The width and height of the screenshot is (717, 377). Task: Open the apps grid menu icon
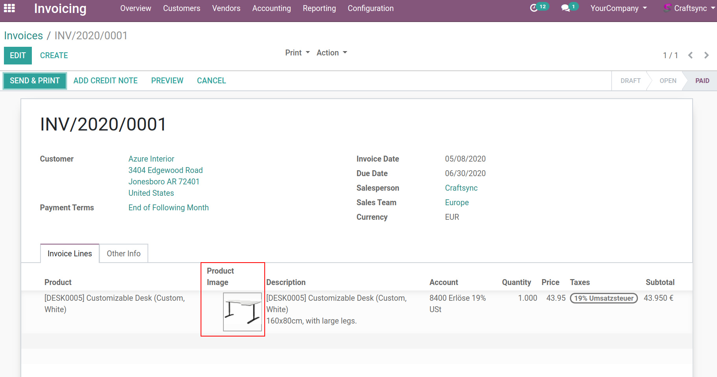pos(9,8)
